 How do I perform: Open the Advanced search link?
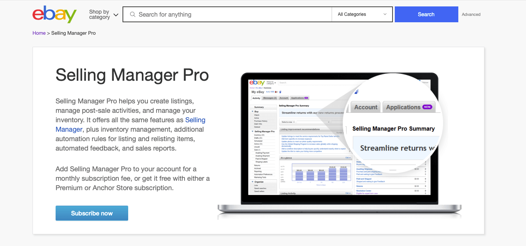point(471,14)
